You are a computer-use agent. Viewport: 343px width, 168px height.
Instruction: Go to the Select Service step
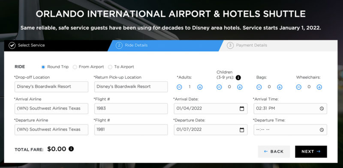click(x=27, y=45)
